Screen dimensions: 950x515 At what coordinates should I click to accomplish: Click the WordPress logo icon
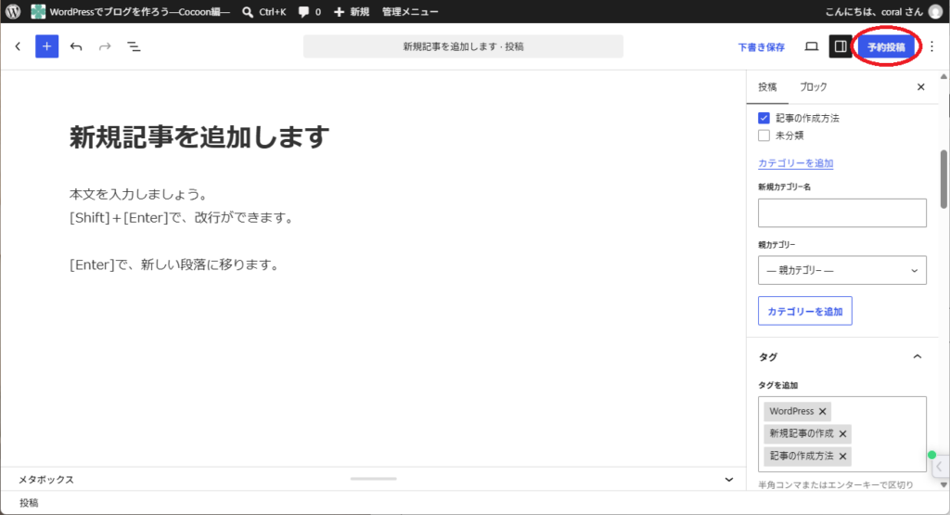pos(13,11)
